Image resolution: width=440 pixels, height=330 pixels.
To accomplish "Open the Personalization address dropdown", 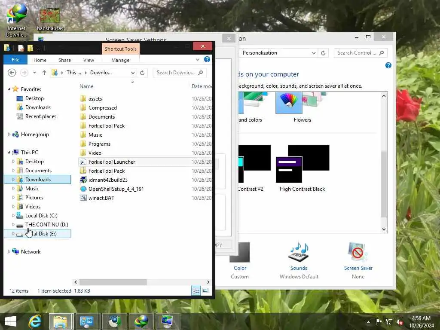I will (x=314, y=53).
